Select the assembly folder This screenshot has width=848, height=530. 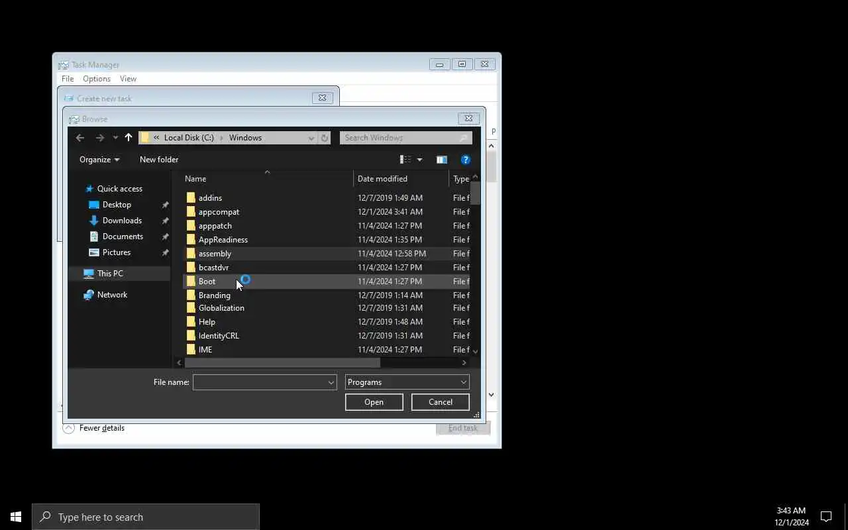tap(215, 254)
